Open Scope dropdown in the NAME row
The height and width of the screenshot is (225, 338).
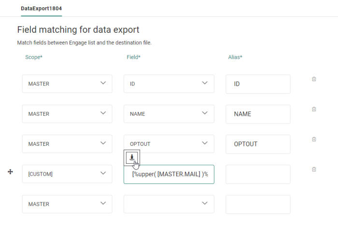[67, 114]
